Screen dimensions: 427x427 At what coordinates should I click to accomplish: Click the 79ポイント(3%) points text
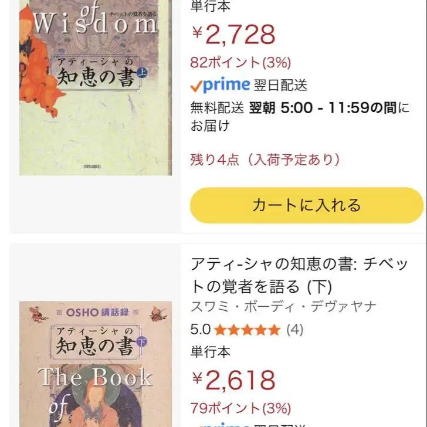pyautogui.click(x=240, y=408)
